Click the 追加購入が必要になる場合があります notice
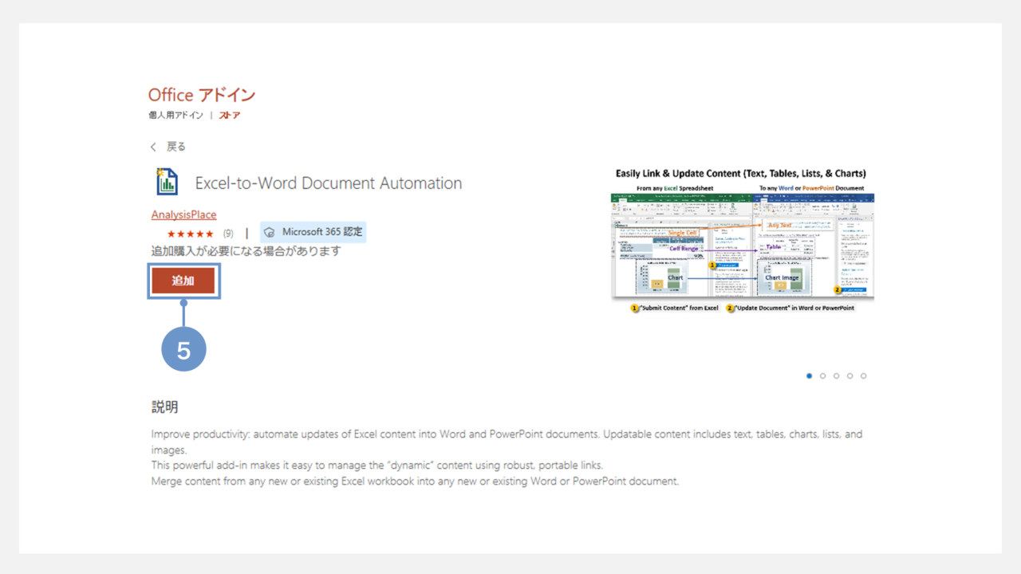 point(246,251)
